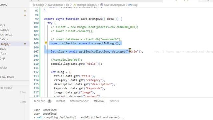
Task: Open the gs.js file in explorer
Action: click(3, 58)
